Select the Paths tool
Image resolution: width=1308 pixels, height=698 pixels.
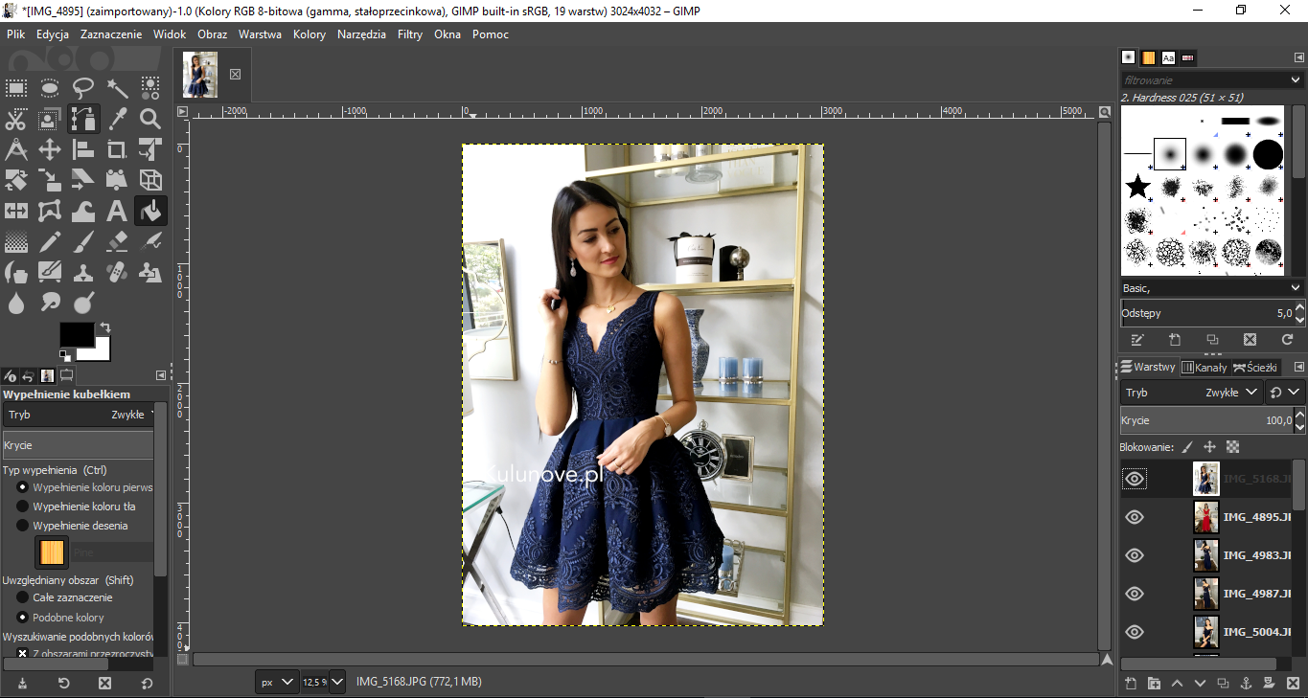[83, 120]
